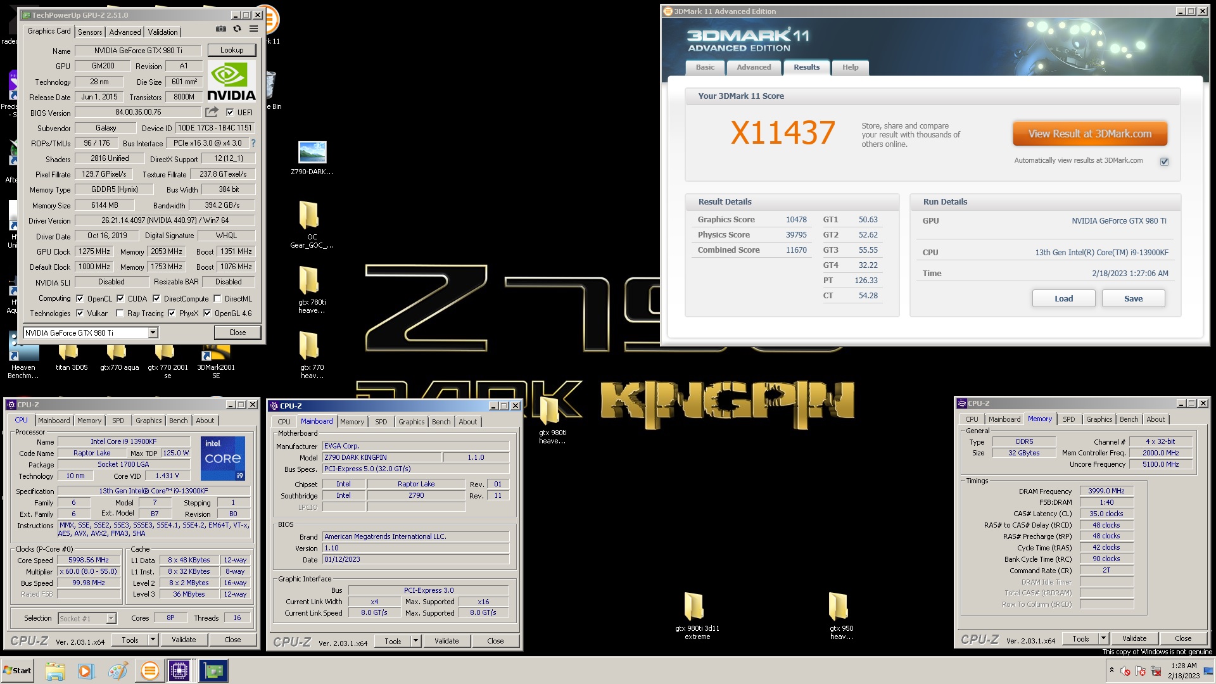This screenshot has height=684, width=1216.
Task: Click Load button in 3DMark 11
Action: click(1063, 298)
